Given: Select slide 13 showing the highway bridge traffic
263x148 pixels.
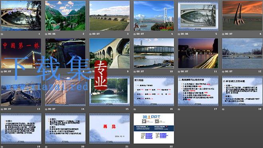Looking at the screenshot, I should pyautogui.click(x=21, y=91).
